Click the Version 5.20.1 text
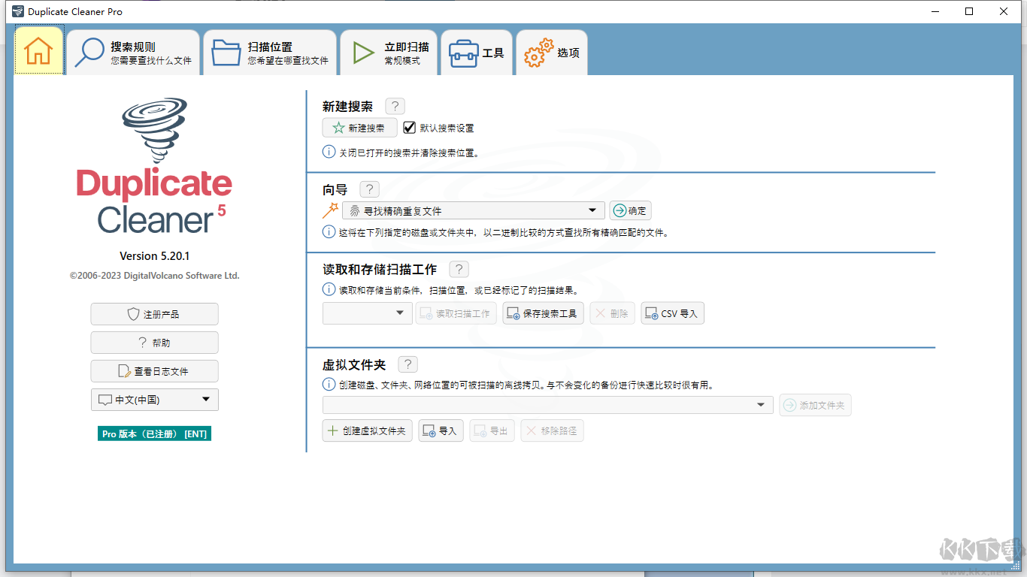The height and width of the screenshot is (577, 1027). click(155, 255)
